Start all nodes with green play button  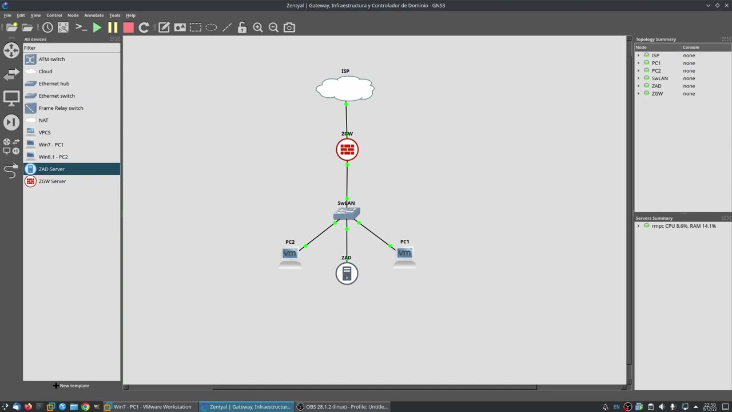pos(97,27)
